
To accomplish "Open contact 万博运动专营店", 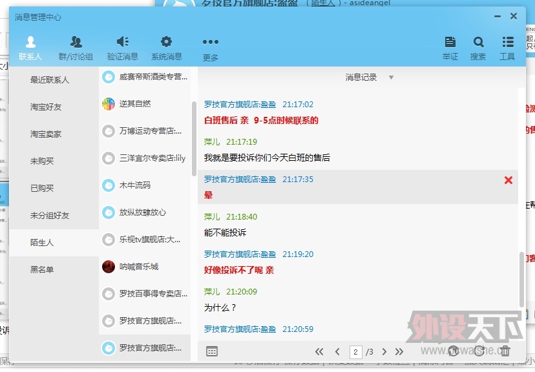I will (x=145, y=131).
